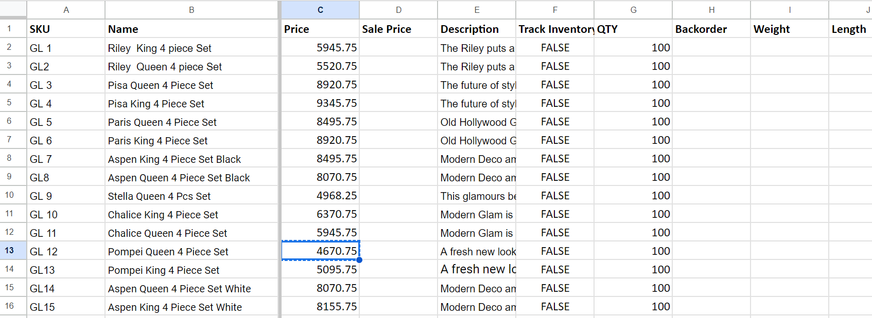Click column F header
Viewport: 872px width, 318px height.
click(555, 10)
